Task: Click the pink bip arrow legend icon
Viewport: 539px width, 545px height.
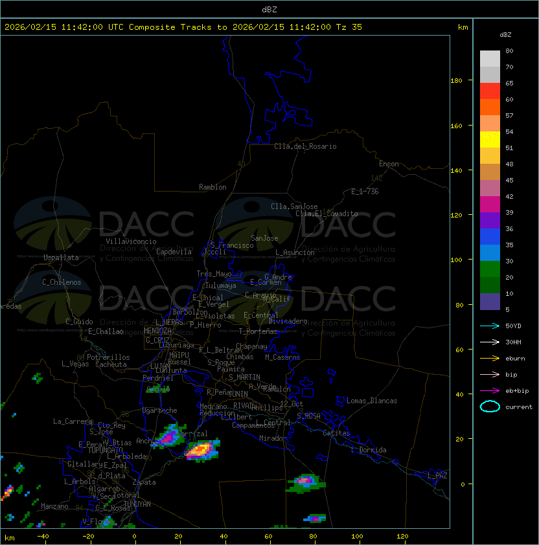Action: point(490,374)
